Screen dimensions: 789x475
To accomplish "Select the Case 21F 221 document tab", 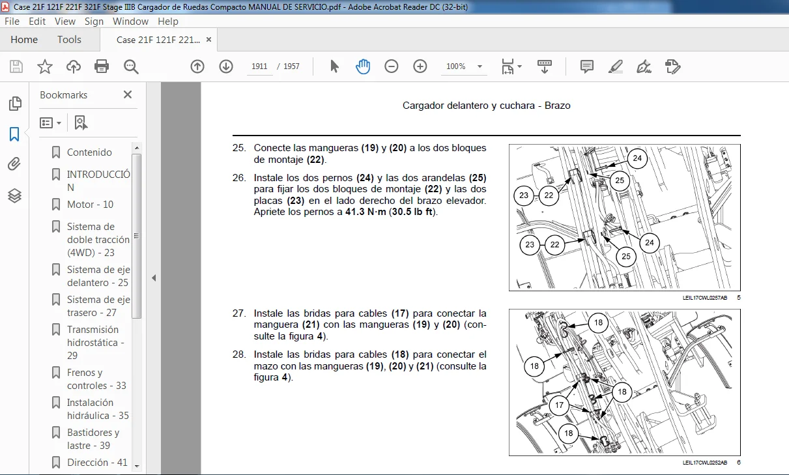I will point(158,40).
